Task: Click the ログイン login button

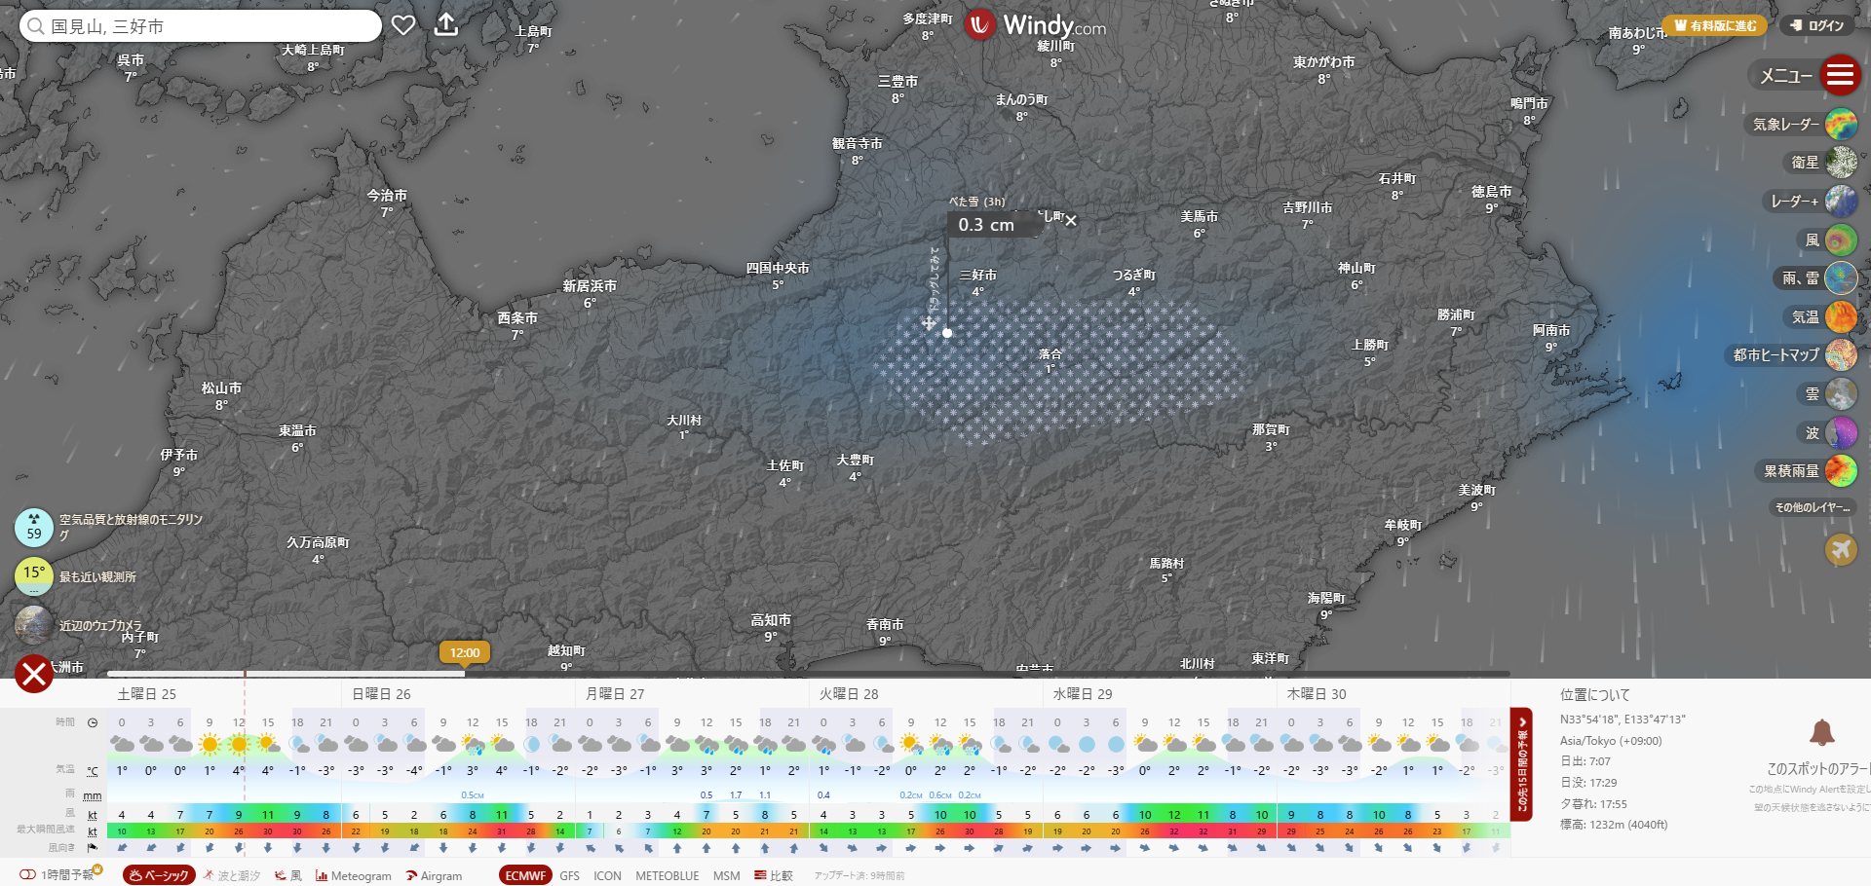Action: (x=1817, y=26)
